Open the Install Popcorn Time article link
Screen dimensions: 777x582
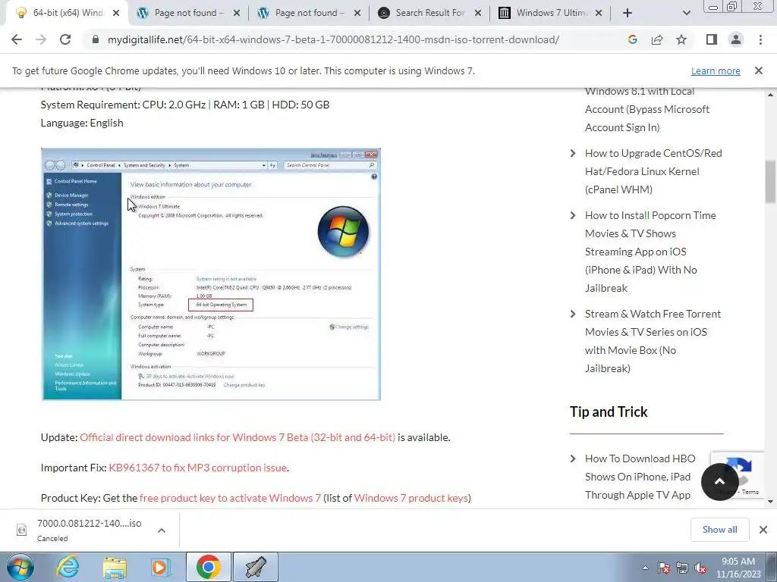(650, 252)
